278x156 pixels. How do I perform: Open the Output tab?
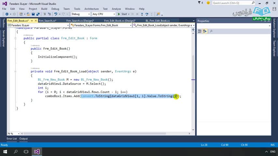click(x=23, y=139)
